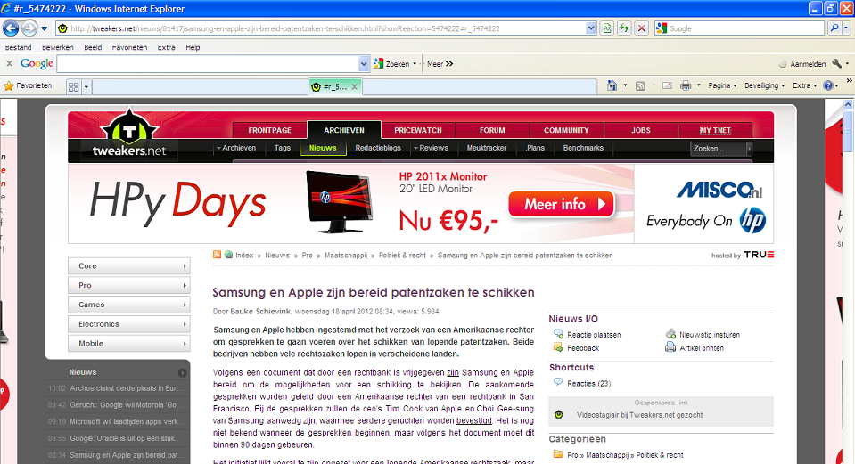Image resolution: width=855 pixels, height=464 pixels.
Task: Click the Favorieten star button
Action: (x=28, y=85)
